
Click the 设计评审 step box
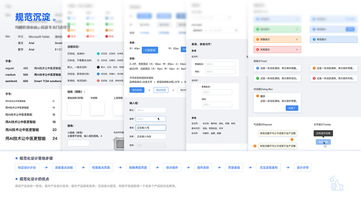[303, 167]
